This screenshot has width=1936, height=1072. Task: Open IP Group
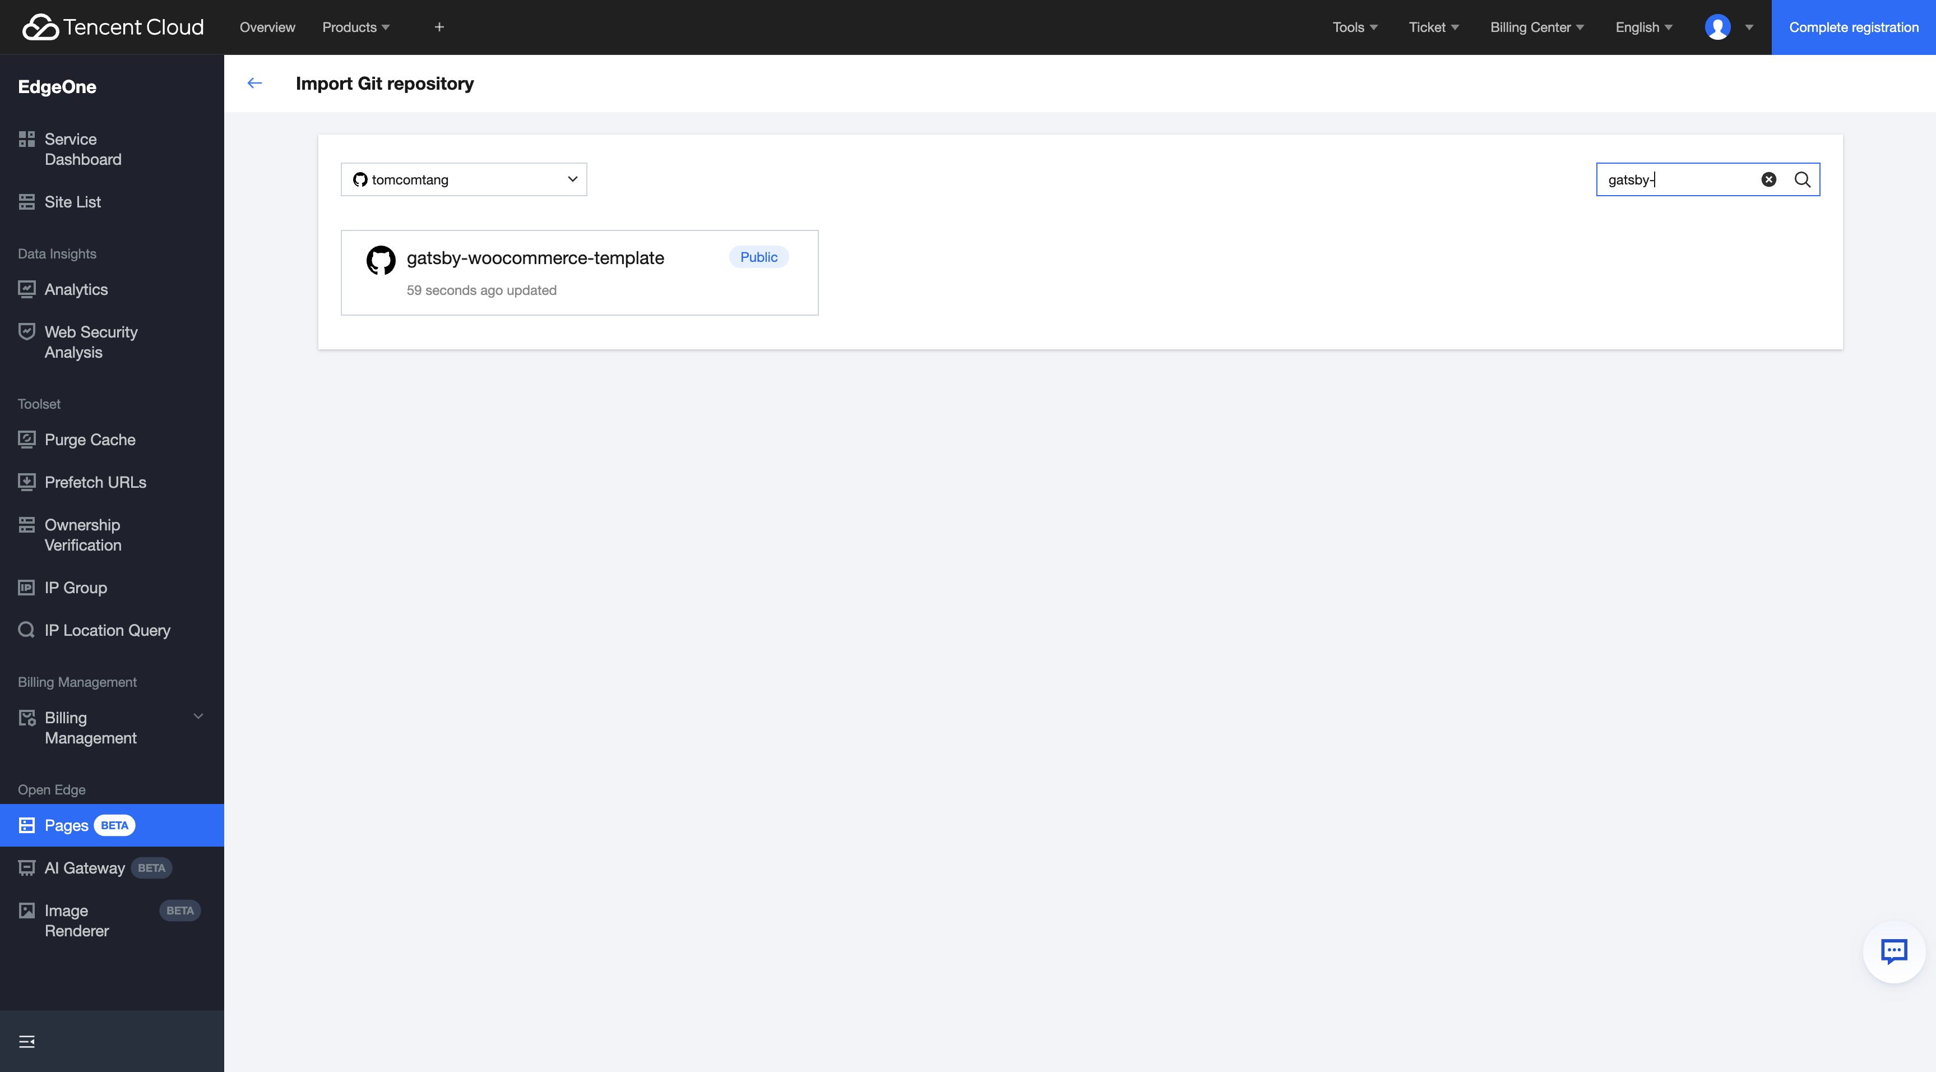point(112,587)
